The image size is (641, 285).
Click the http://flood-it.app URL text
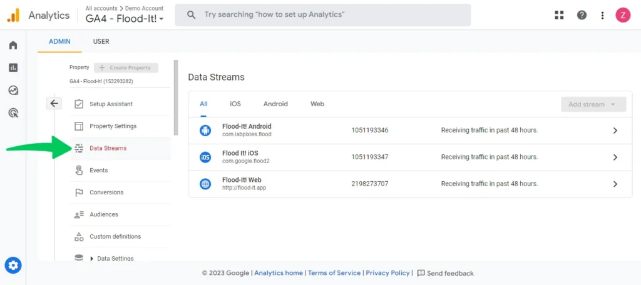click(x=244, y=188)
